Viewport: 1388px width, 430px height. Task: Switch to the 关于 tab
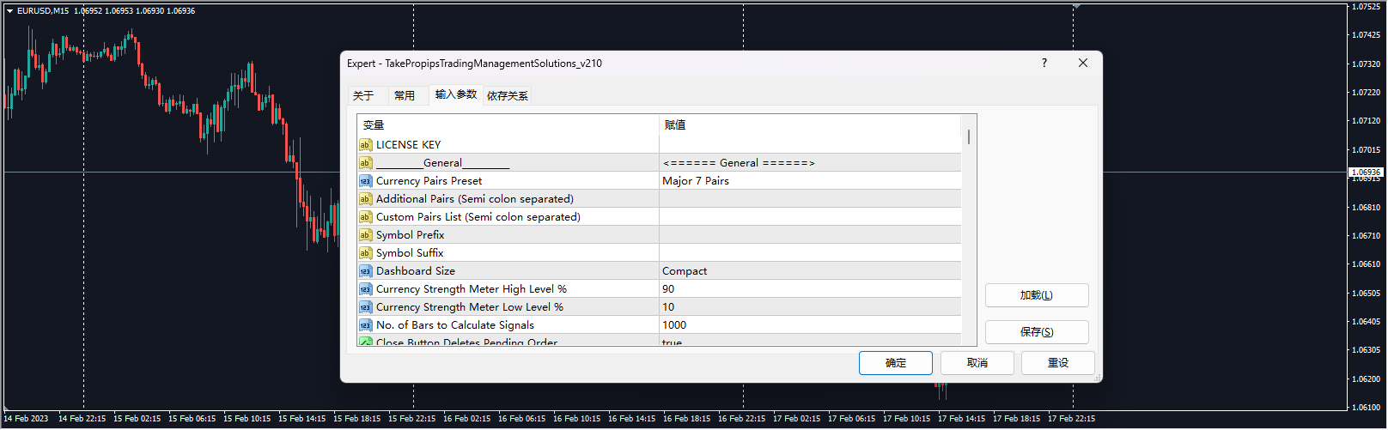pos(363,95)
